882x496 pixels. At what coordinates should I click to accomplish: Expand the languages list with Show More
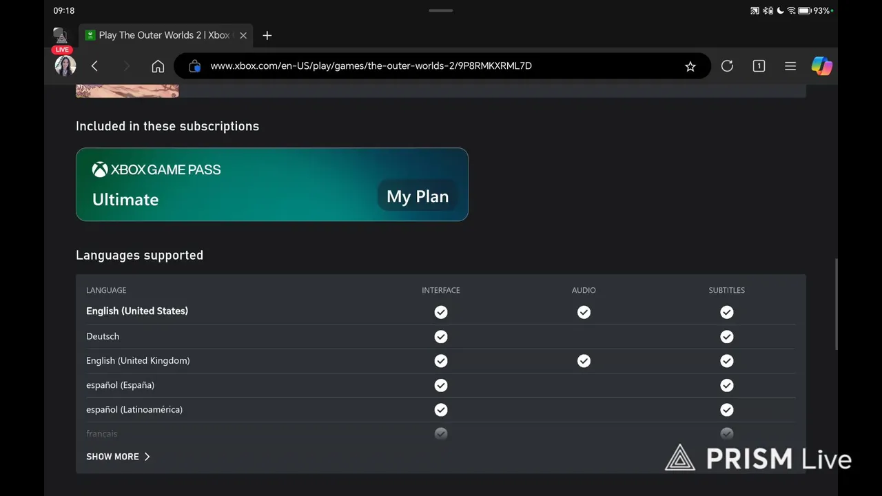point(118,457)
